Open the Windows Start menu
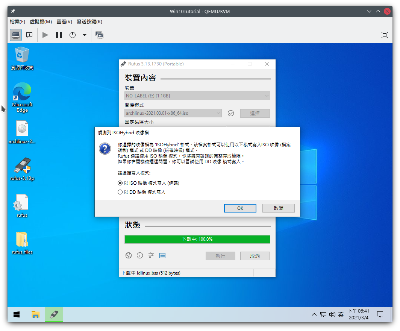The width and height of the screenshot is (400, 331). click(17, 315)
